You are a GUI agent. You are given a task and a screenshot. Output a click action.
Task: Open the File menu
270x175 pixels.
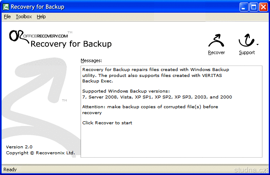point(7,16)
